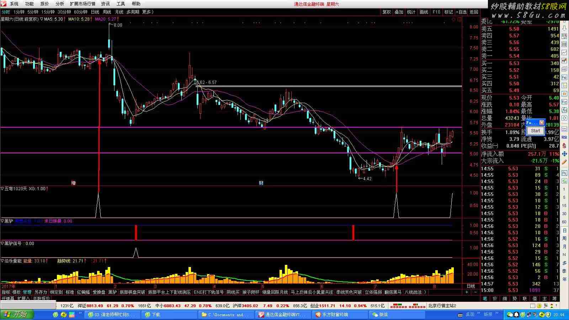Select the 筹 chip distribution tab

click(554, 299)
